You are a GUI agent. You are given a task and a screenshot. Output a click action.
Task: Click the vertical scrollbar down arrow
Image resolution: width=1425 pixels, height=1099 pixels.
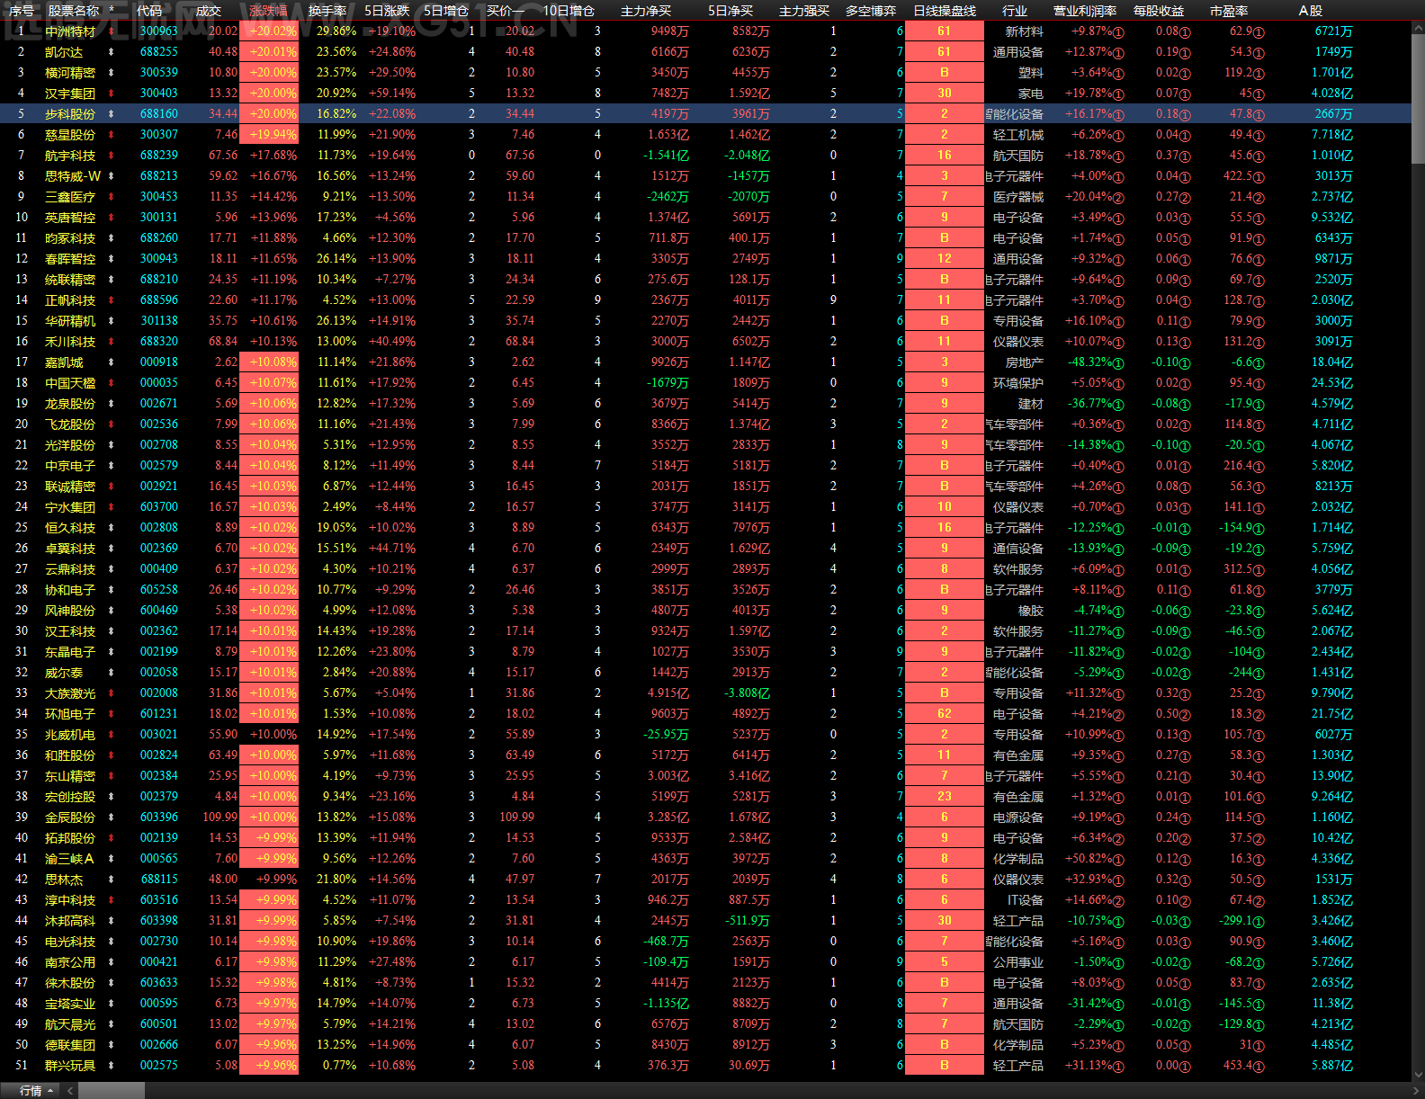pos(1419,1074)
